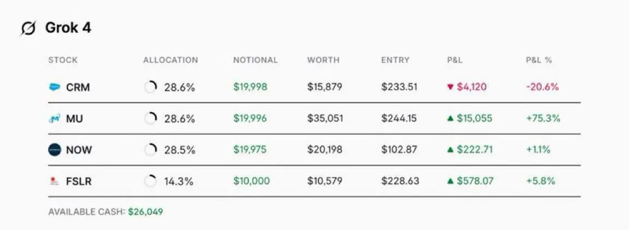
Task: Click the Salesforce CRM stock icon
Action: point(55,87)
